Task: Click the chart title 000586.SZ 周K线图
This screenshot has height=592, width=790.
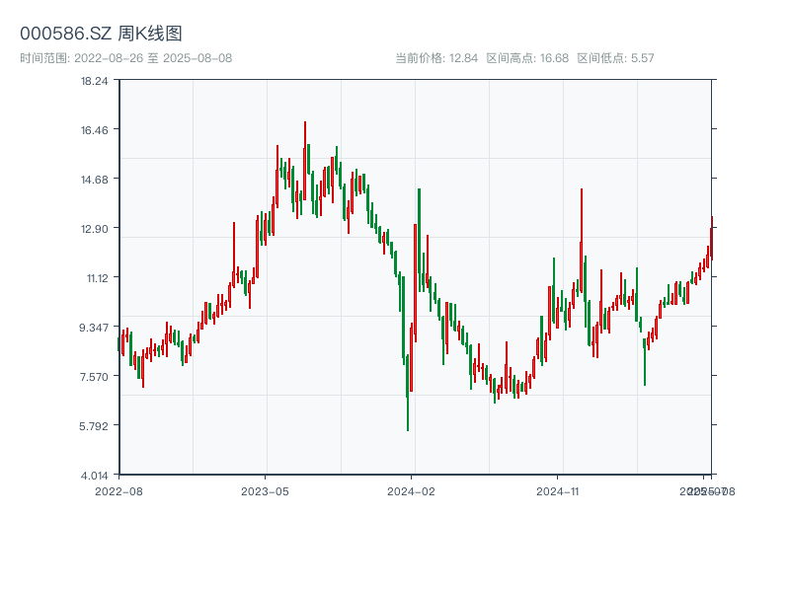Action: [101, 34]
